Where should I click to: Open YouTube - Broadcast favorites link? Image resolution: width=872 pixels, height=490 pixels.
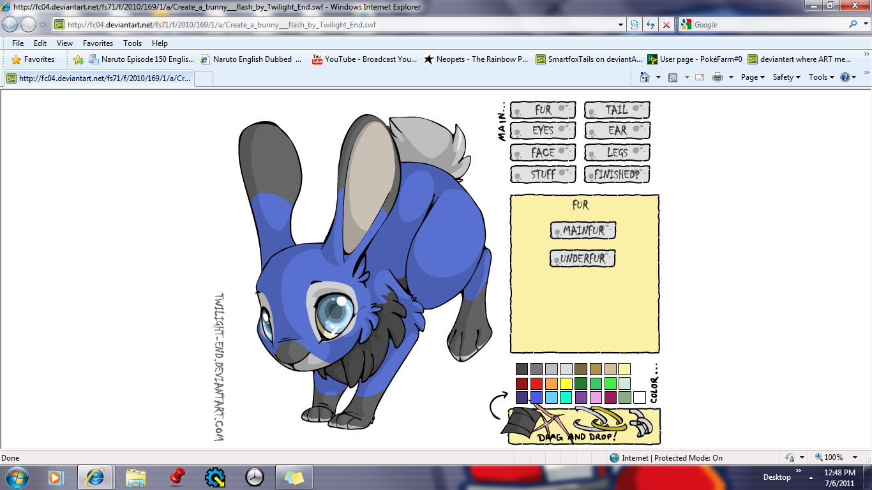364,59
